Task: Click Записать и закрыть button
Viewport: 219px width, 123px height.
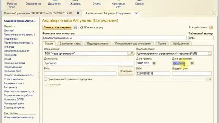Action: coord(57,27)
